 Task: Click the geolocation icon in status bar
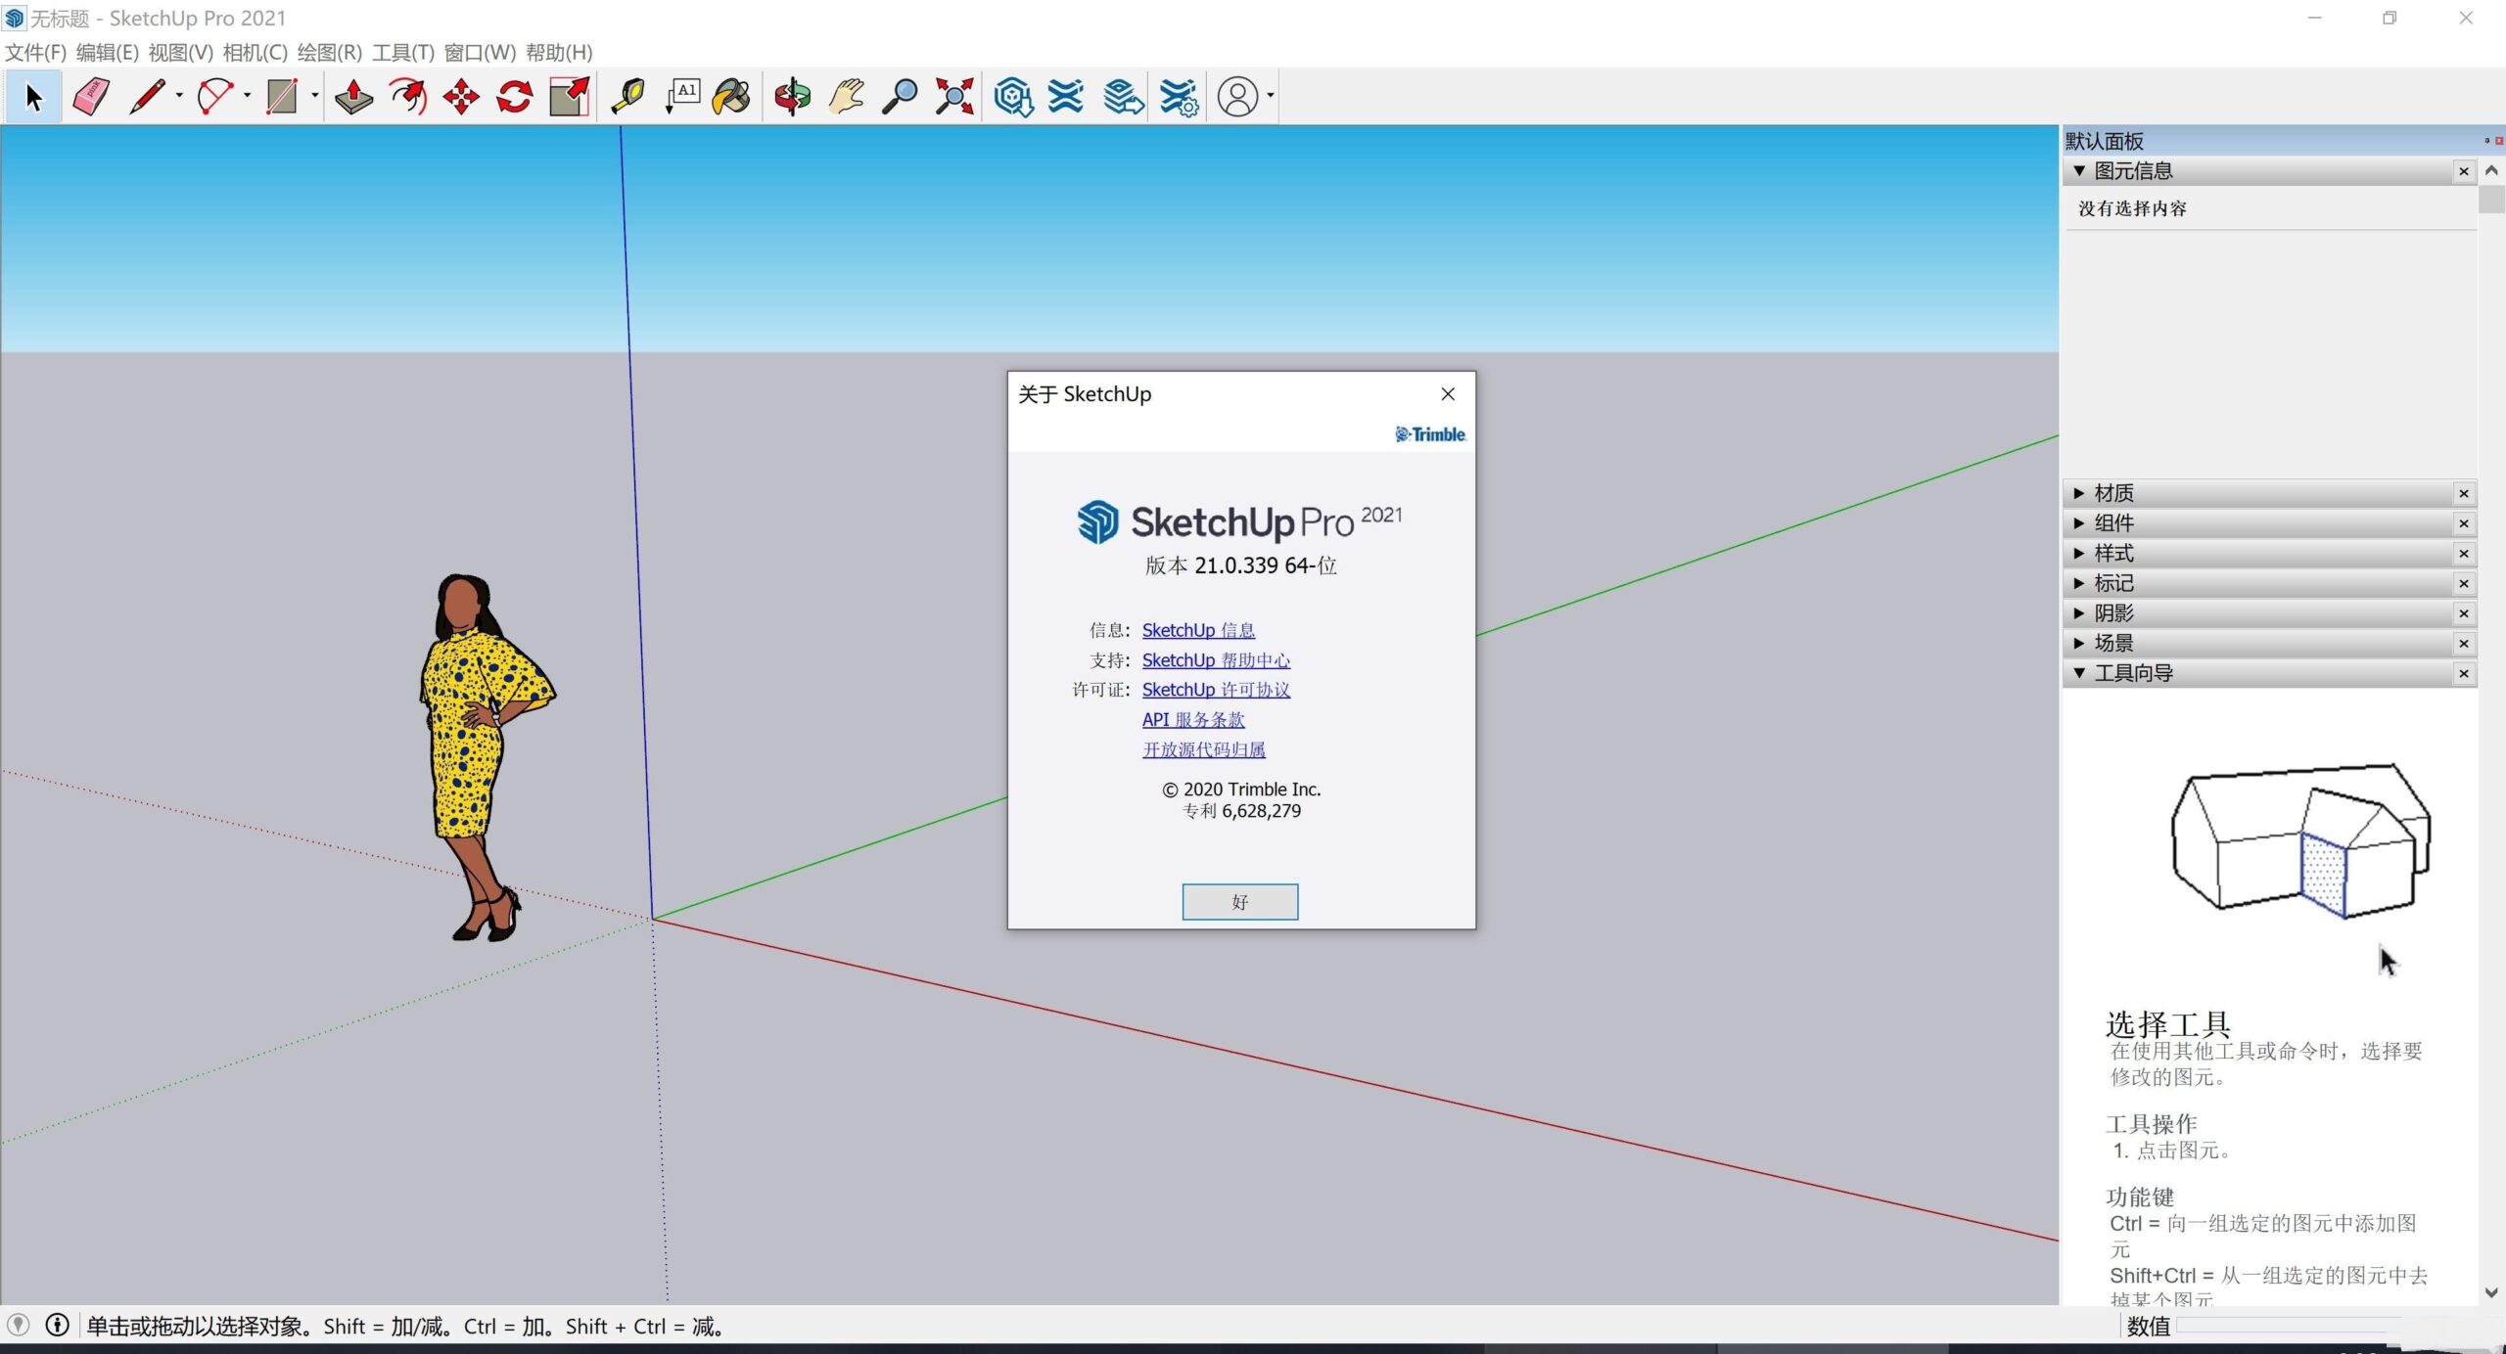[19, 1326]
